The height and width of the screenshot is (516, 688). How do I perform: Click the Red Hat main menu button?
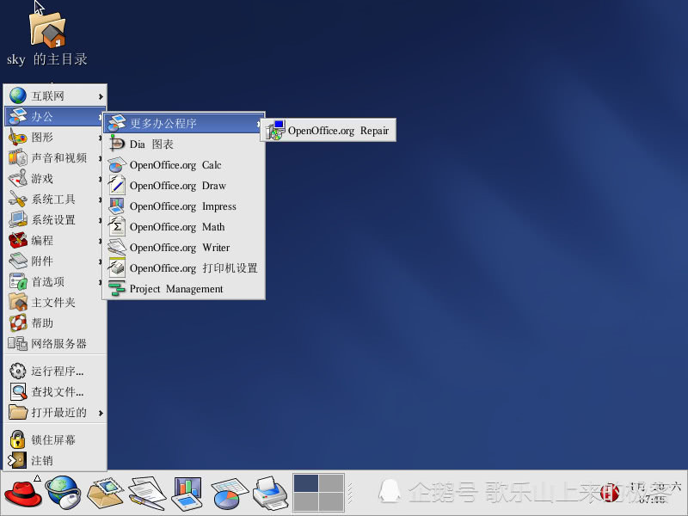click(23, 493)
